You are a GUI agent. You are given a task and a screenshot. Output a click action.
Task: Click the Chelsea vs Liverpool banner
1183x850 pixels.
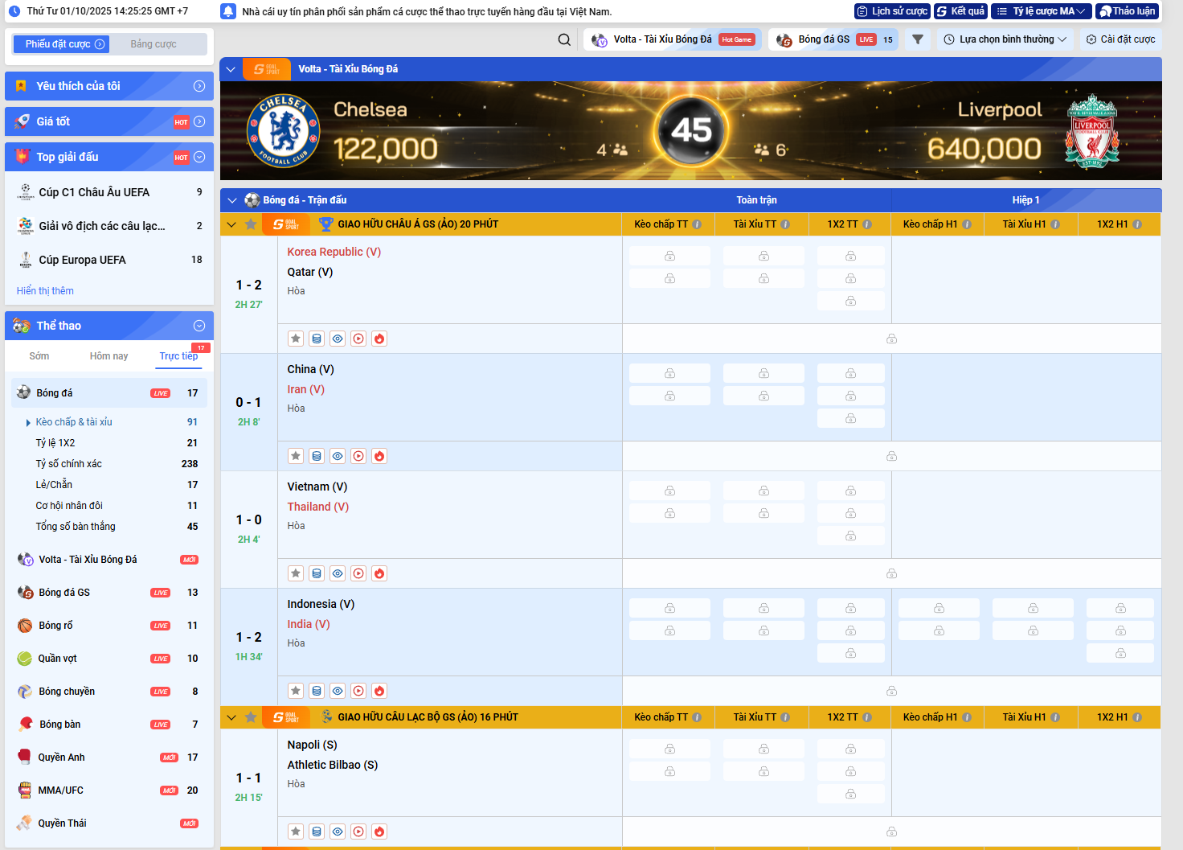click(690, 130)
